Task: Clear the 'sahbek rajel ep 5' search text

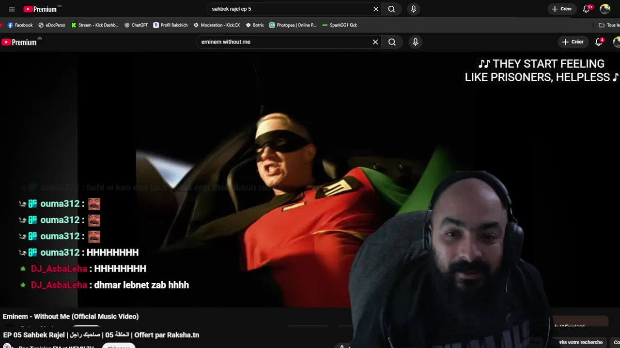Action: point(376,9)
